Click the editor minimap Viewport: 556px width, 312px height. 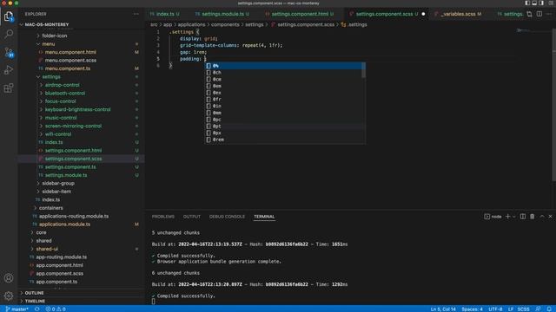[533, 31]
